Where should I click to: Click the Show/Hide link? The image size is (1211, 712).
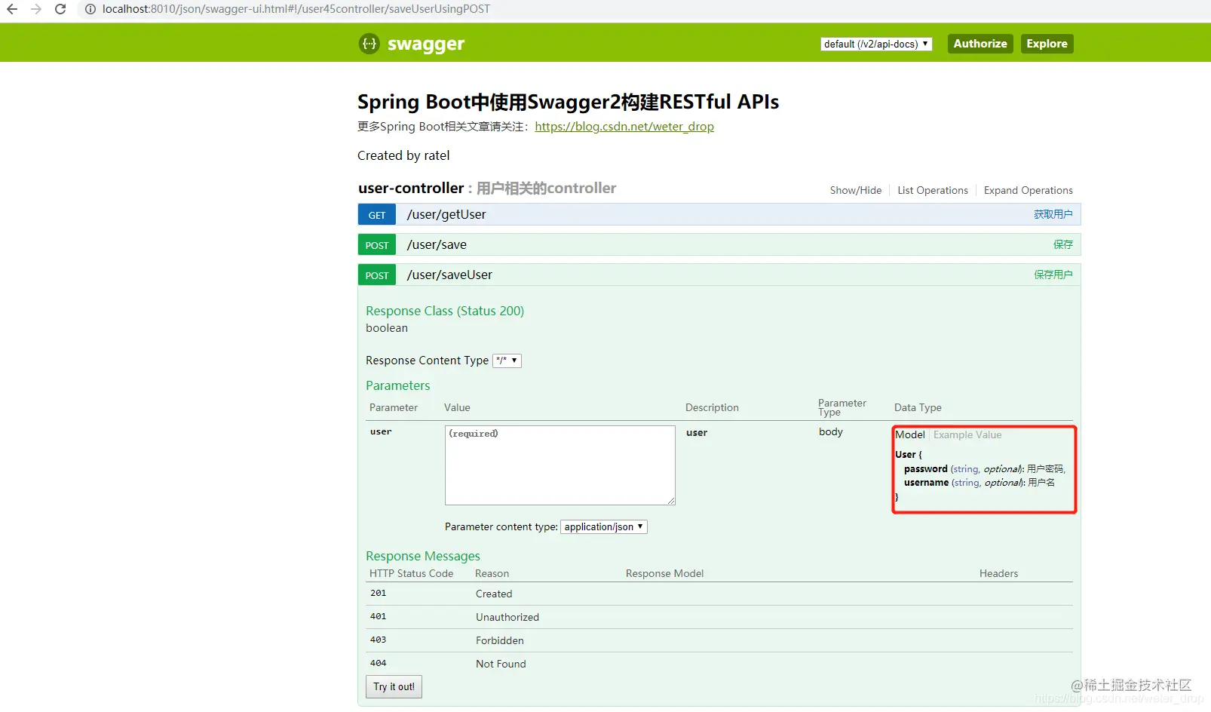pos(856,190)
